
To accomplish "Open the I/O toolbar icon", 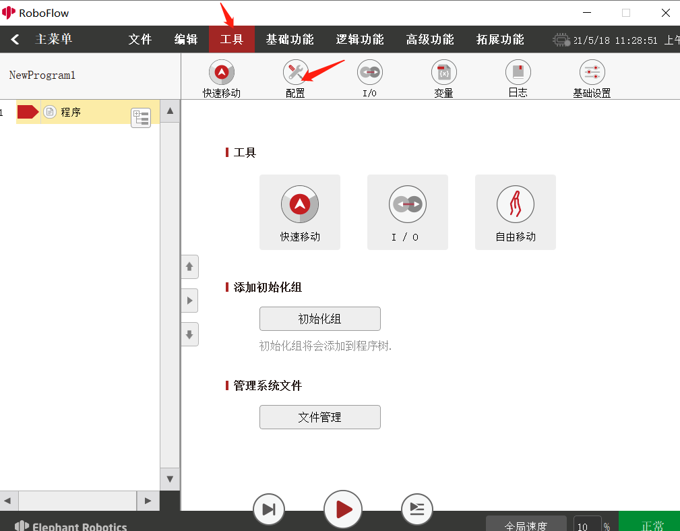I will coord(370,72).
